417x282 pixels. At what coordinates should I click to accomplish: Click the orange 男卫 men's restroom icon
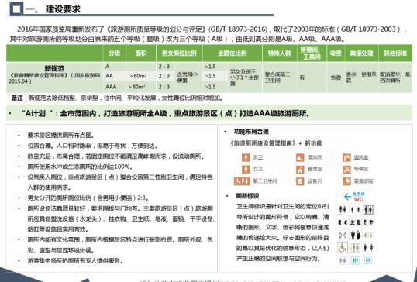click(x=246, y=157)
